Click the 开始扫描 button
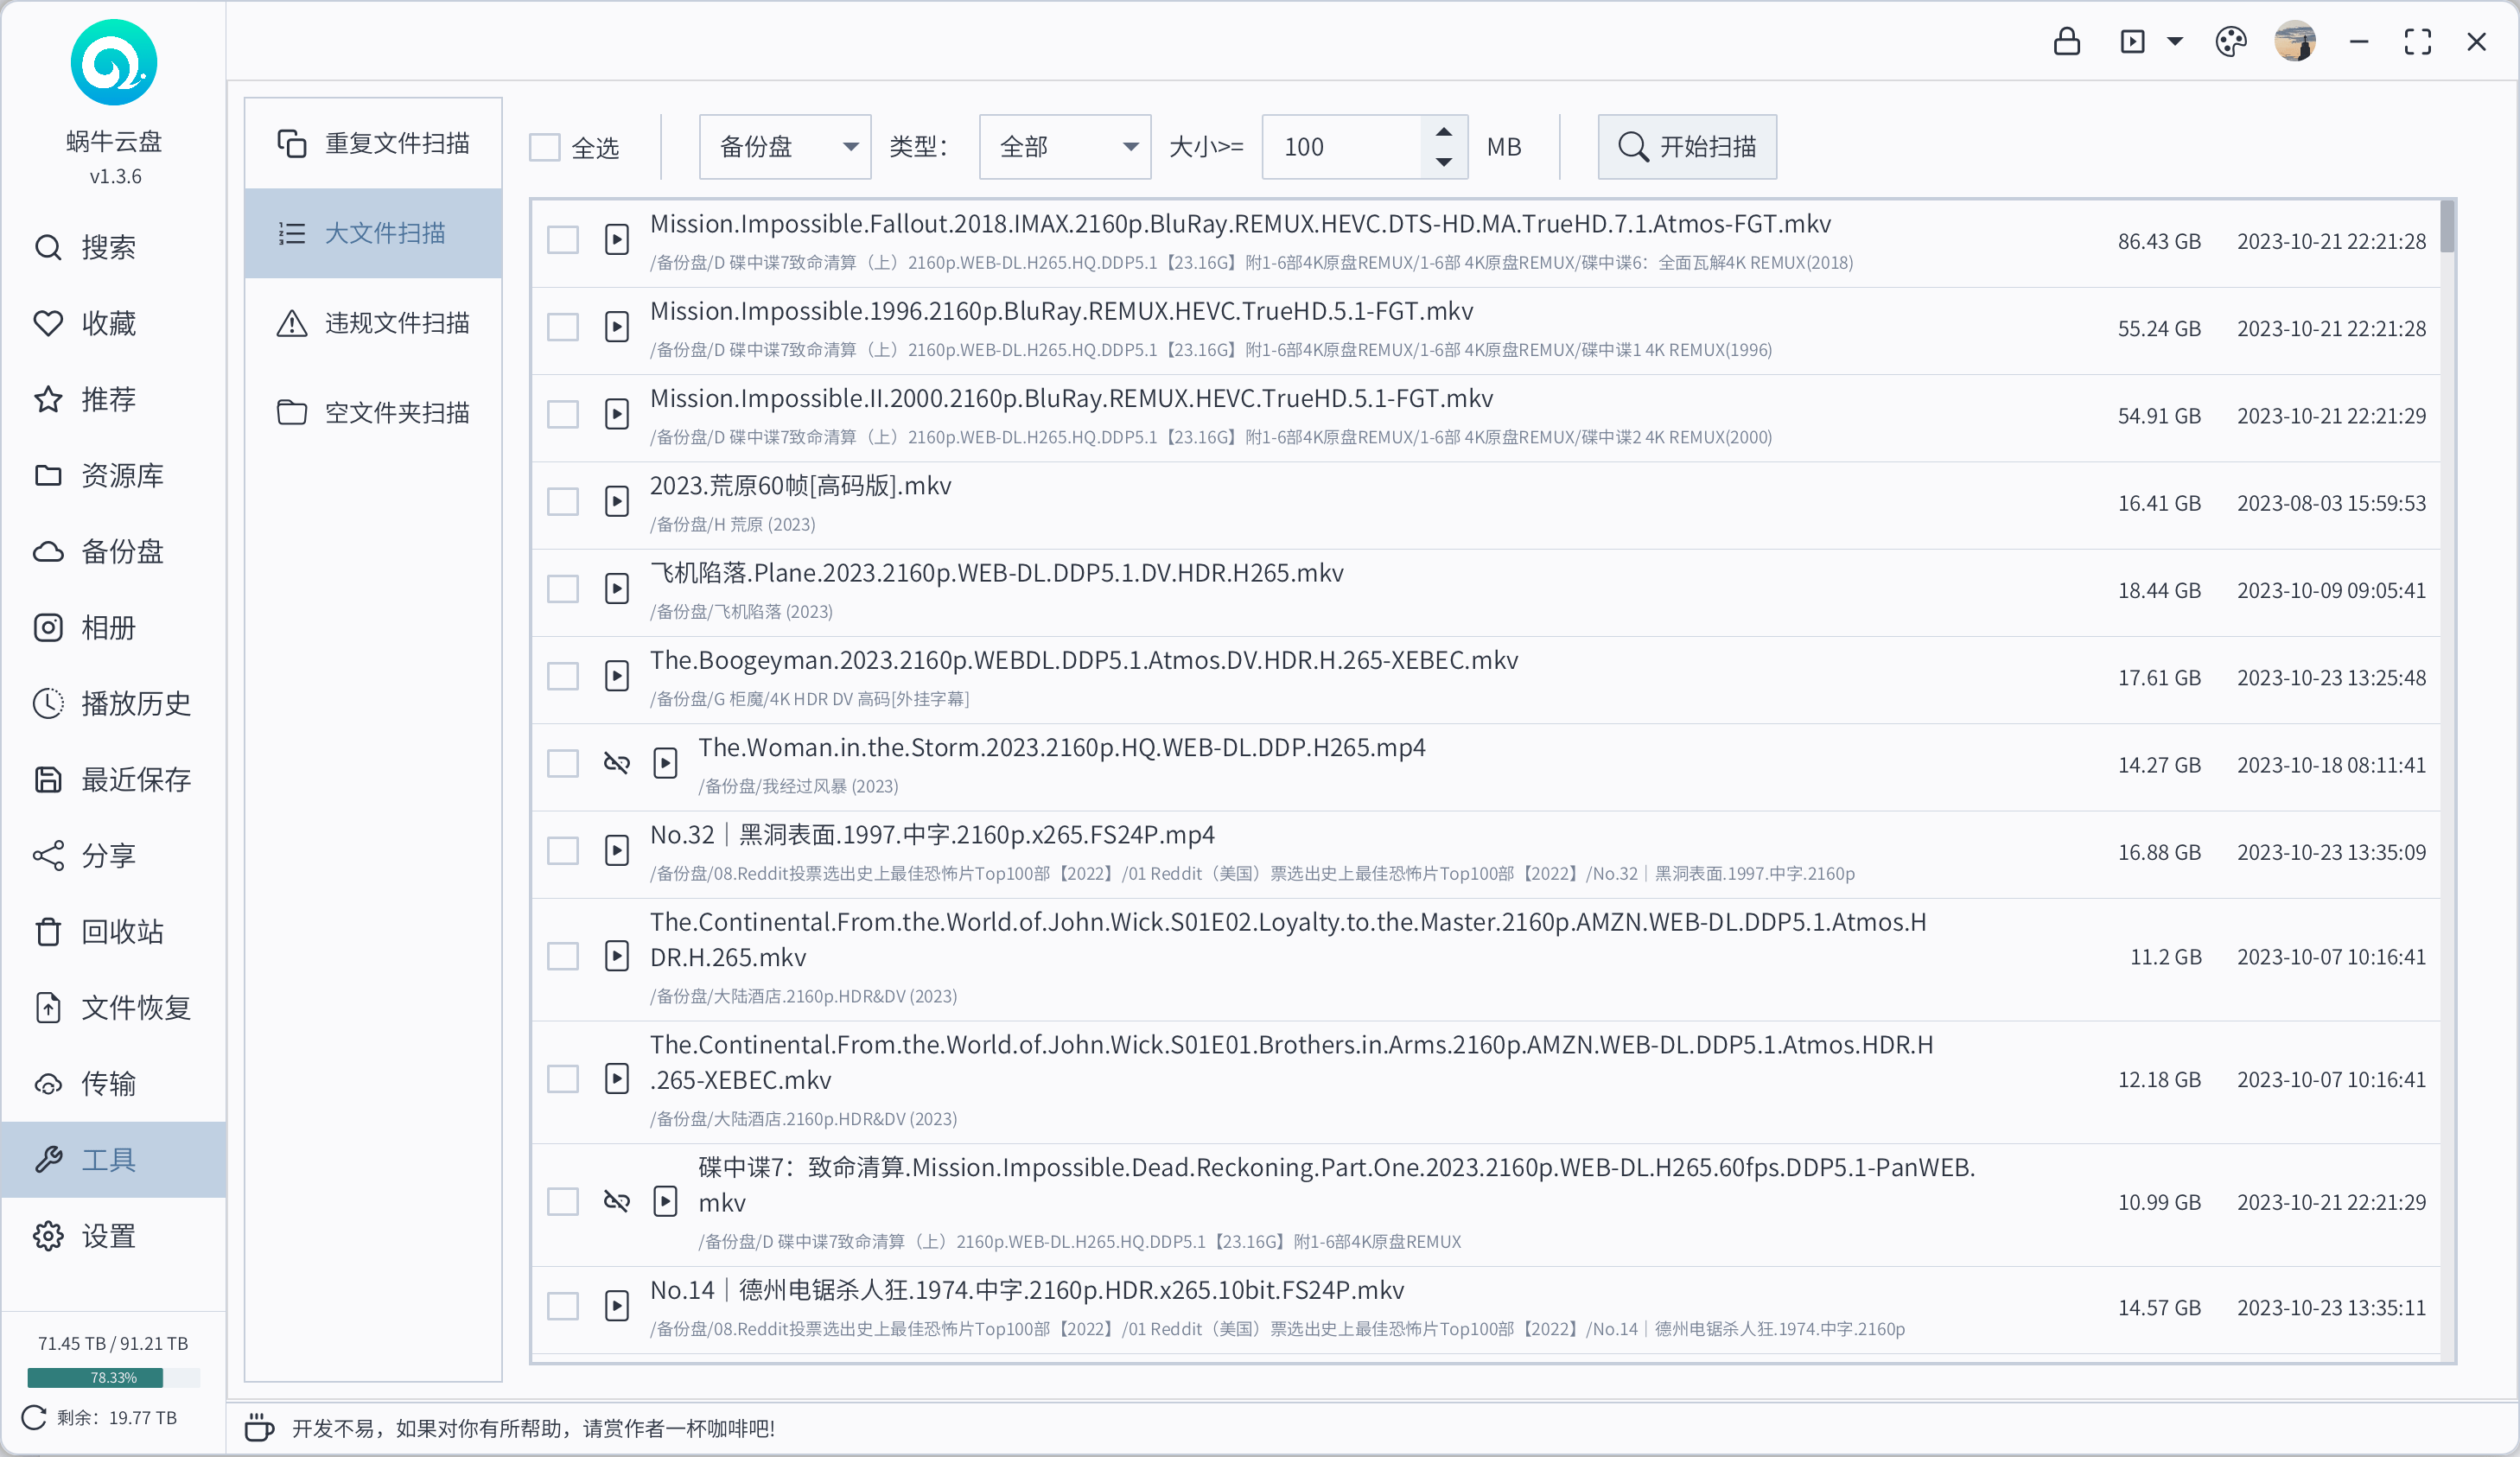 pos(1687,147)
